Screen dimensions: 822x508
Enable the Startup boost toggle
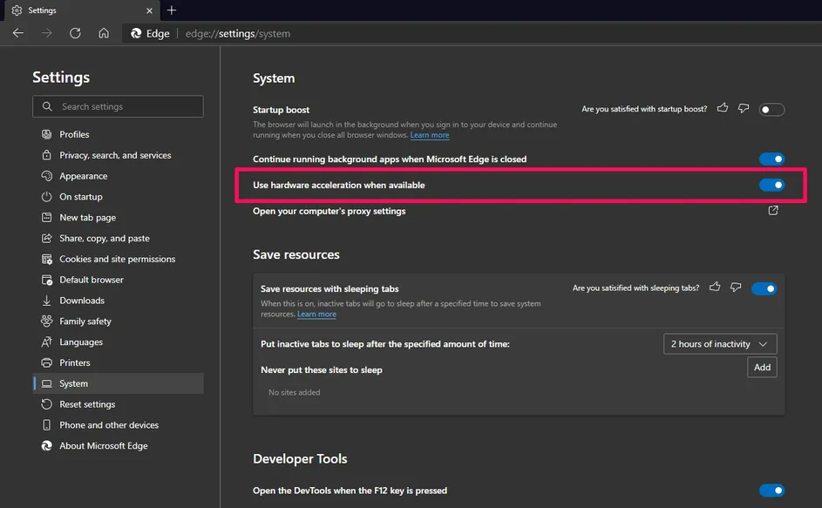click(771, 110)
